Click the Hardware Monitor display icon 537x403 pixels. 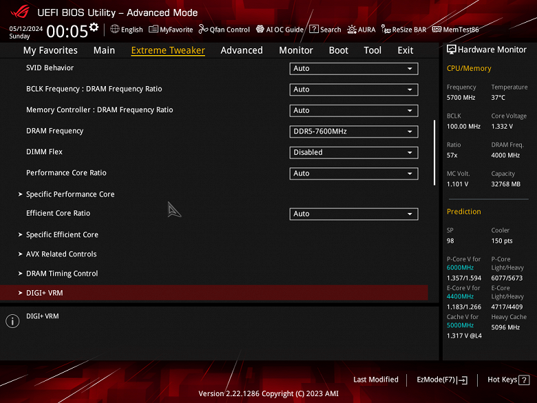(452, 50)
